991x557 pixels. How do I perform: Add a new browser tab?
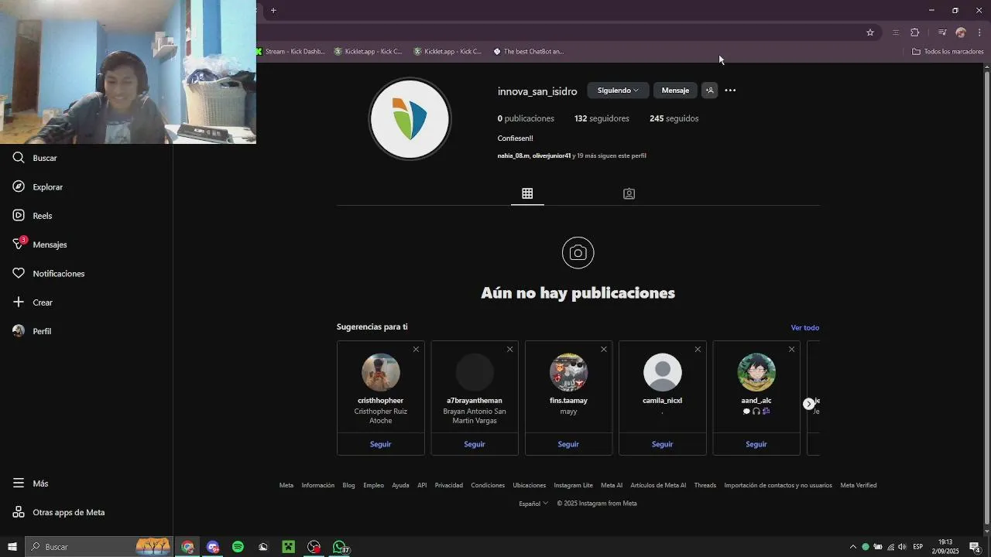(x=273, y=11)
